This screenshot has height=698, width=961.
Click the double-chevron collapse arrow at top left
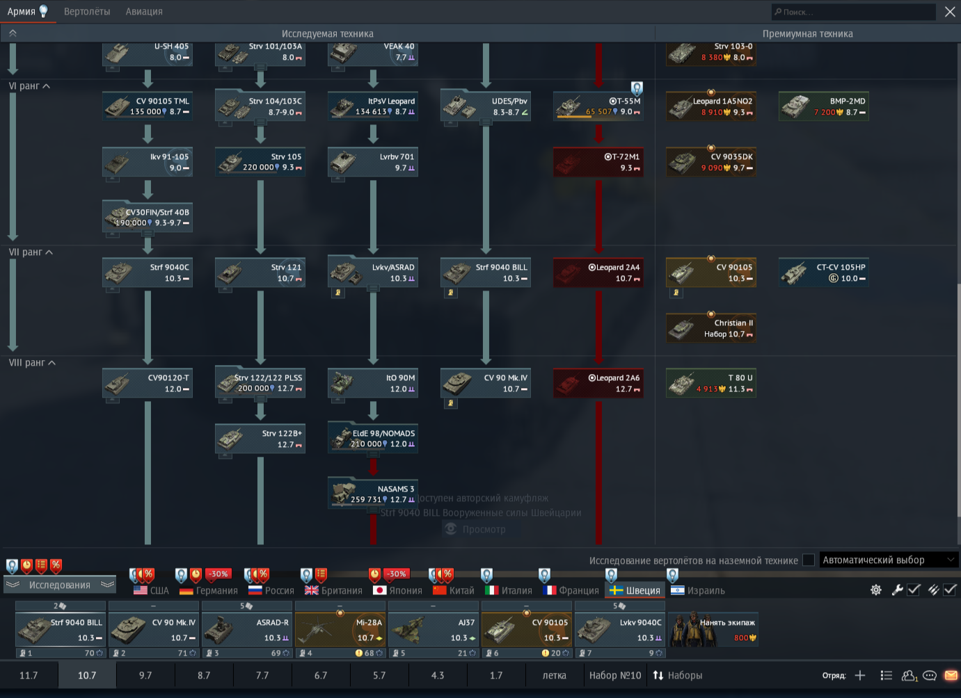tap(13, 33)
